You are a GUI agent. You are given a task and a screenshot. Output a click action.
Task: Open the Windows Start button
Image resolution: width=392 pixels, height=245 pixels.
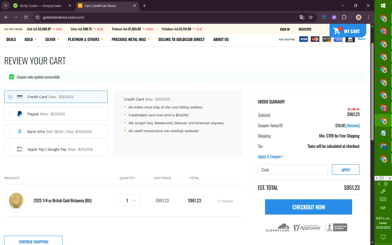click(383, 5)
